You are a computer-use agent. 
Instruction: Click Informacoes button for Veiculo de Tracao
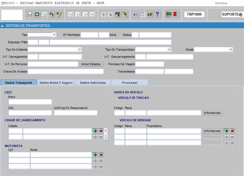[212, 113]
